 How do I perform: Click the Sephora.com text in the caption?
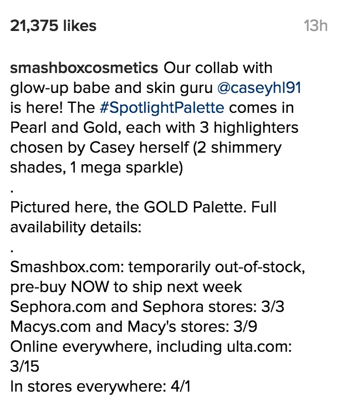tap(58, 307)
